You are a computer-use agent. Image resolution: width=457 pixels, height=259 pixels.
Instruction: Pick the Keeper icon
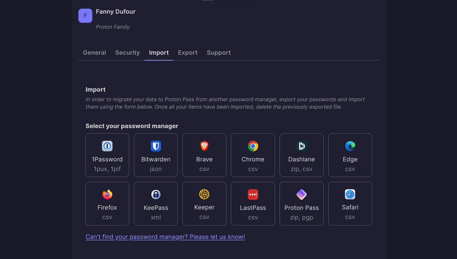coord(205,194)
